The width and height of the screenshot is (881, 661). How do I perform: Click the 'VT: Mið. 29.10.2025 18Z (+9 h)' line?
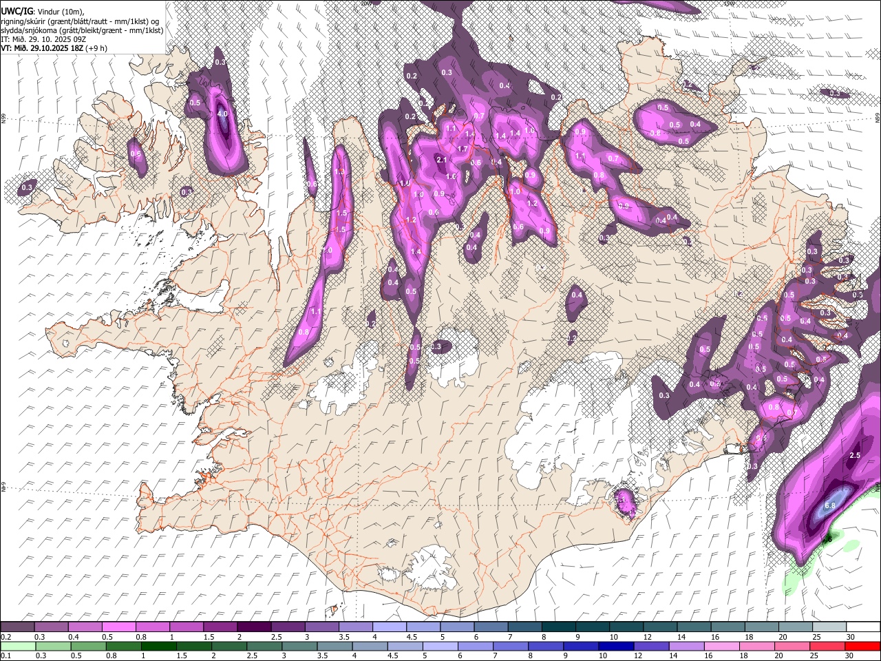pyautogui.click(x=54, y=48)
